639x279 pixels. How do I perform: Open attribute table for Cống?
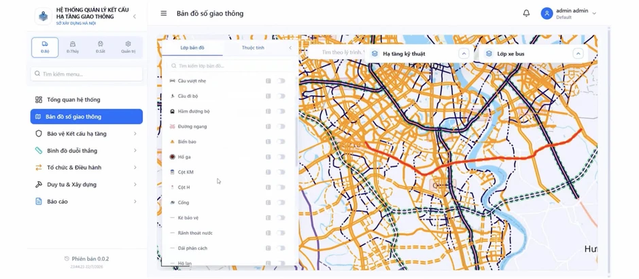pyautogui.click(x=268, y=202)
